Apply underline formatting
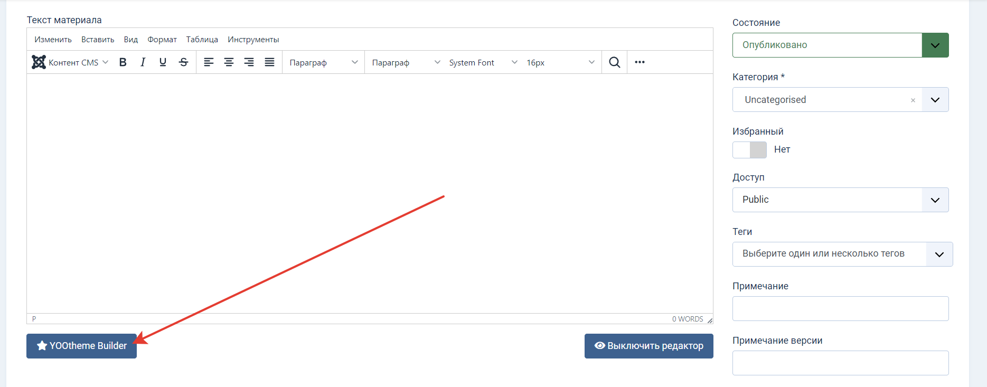 coord(163,62)
